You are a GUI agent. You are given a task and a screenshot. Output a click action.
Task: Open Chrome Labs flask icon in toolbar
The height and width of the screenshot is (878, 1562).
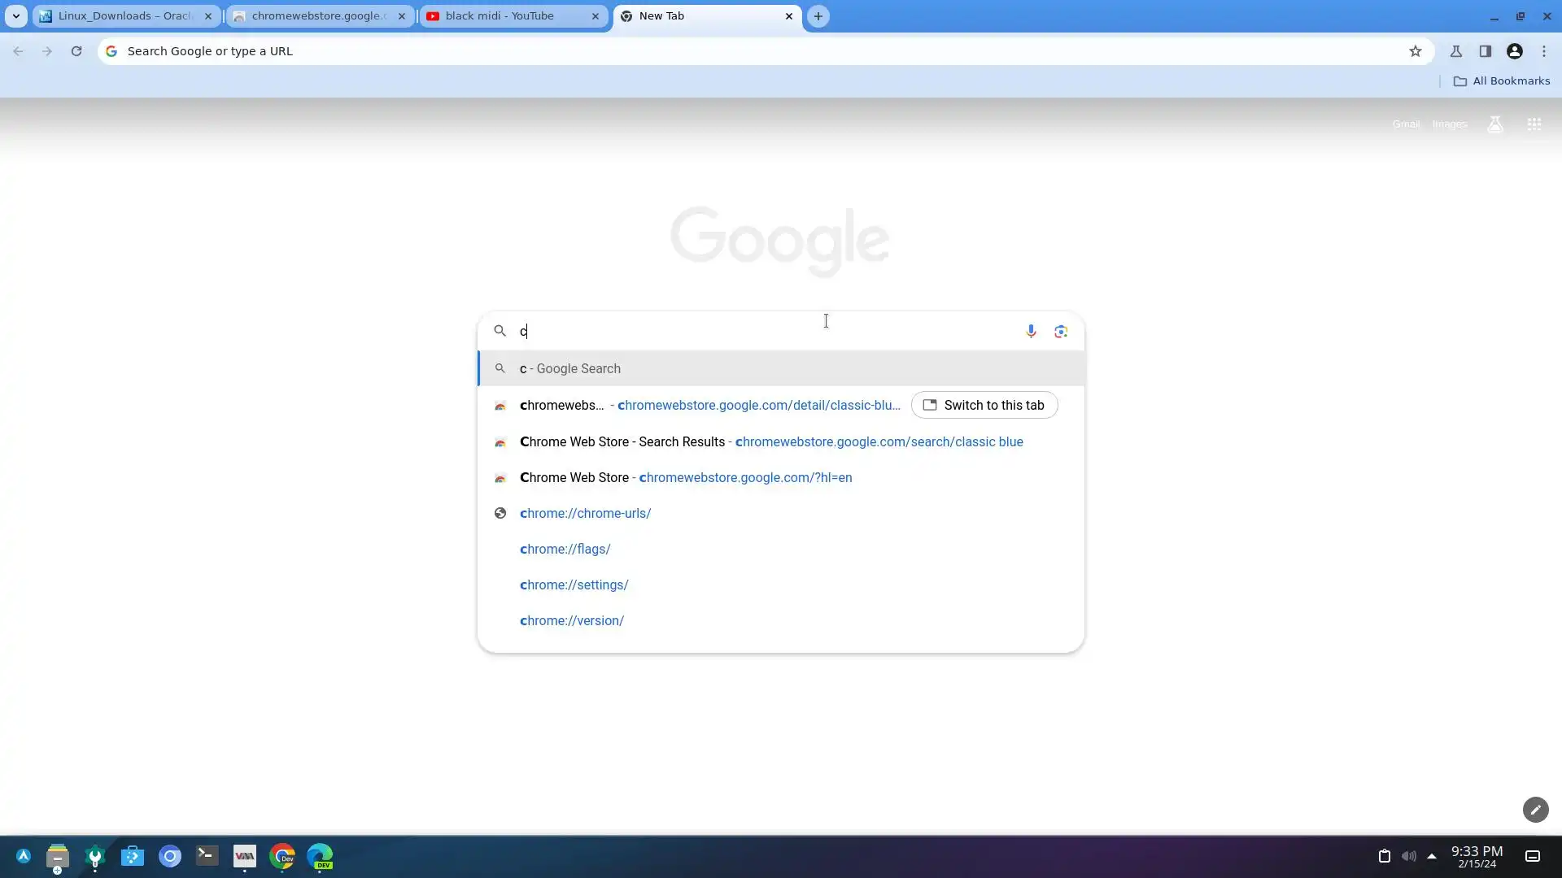pyautogui.click(x=1456, y=51)
